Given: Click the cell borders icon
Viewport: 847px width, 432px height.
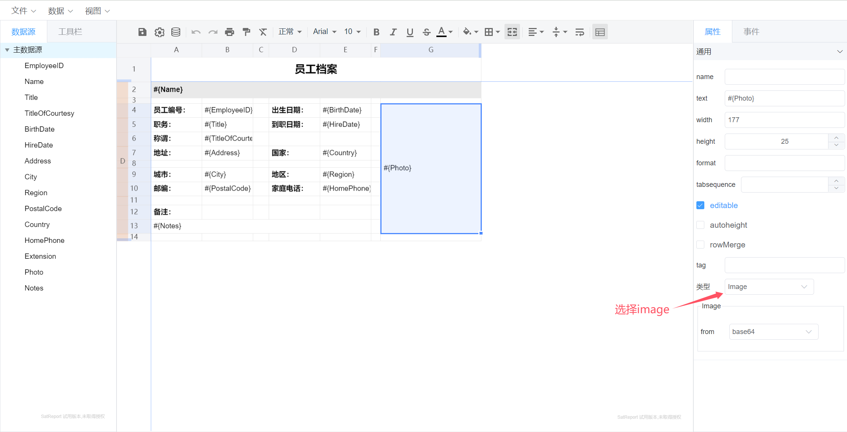Looking at the screenshot, I should tap(489, 32).
